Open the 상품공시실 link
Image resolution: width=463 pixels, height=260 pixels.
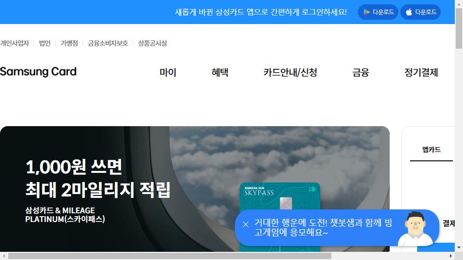tap(153, 43)
